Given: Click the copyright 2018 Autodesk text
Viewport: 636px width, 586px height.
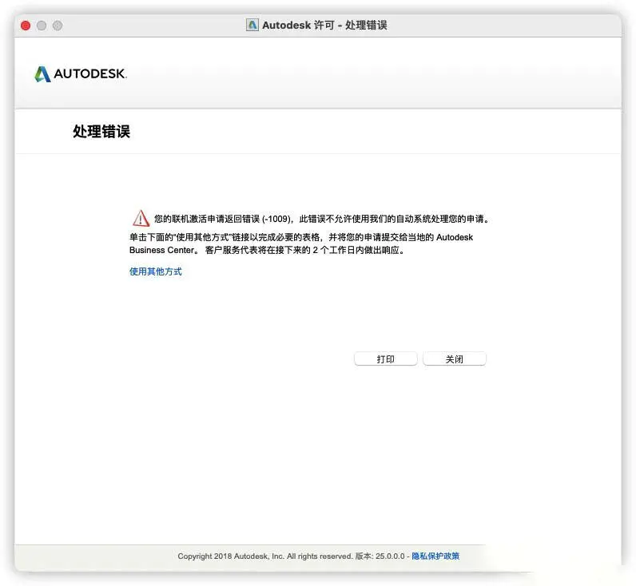Looking at the screenshot, I should (264, 556).
